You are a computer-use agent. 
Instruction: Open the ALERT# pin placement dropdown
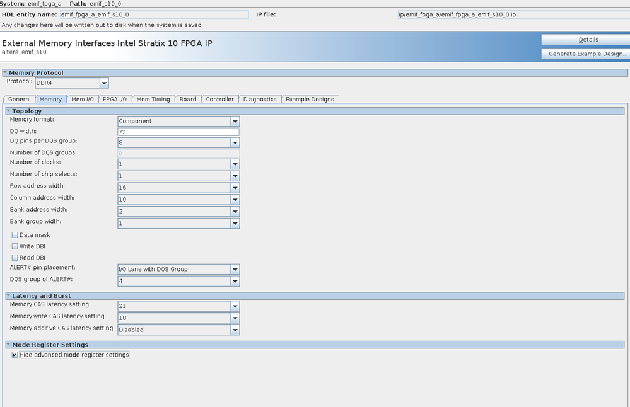[x=235, y=269]
